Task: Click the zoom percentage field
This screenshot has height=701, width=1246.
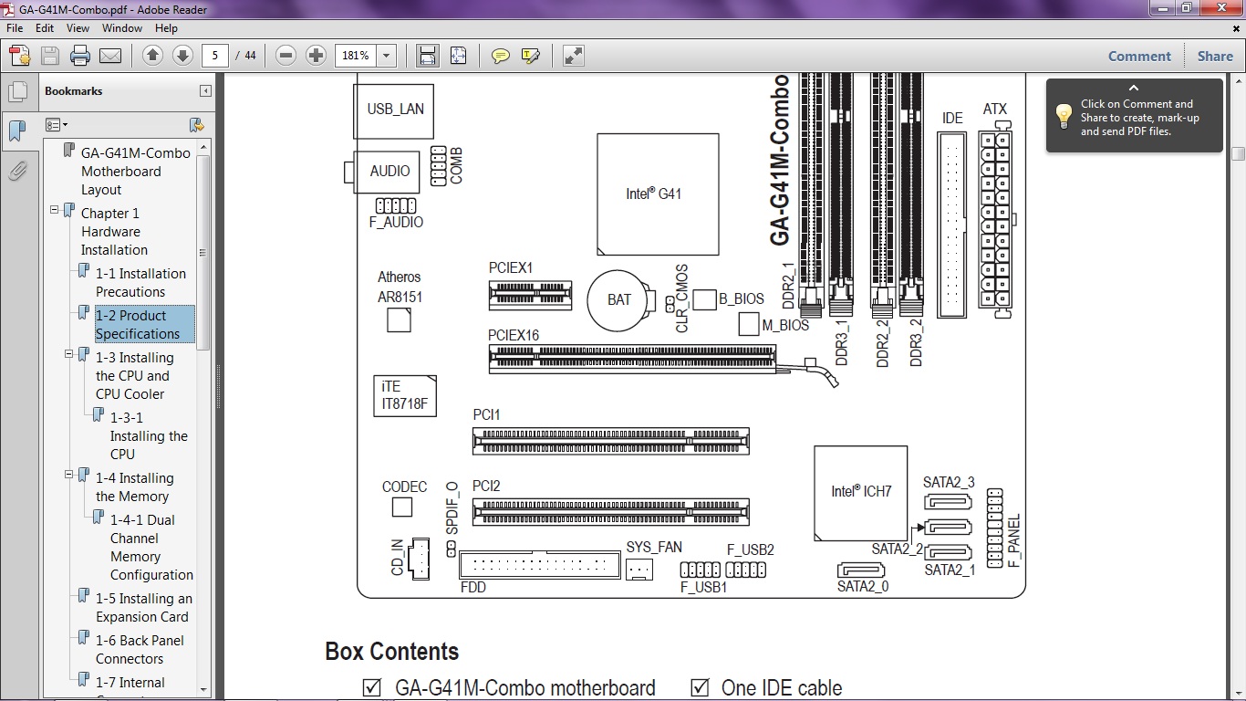Action: click(356, 56)
